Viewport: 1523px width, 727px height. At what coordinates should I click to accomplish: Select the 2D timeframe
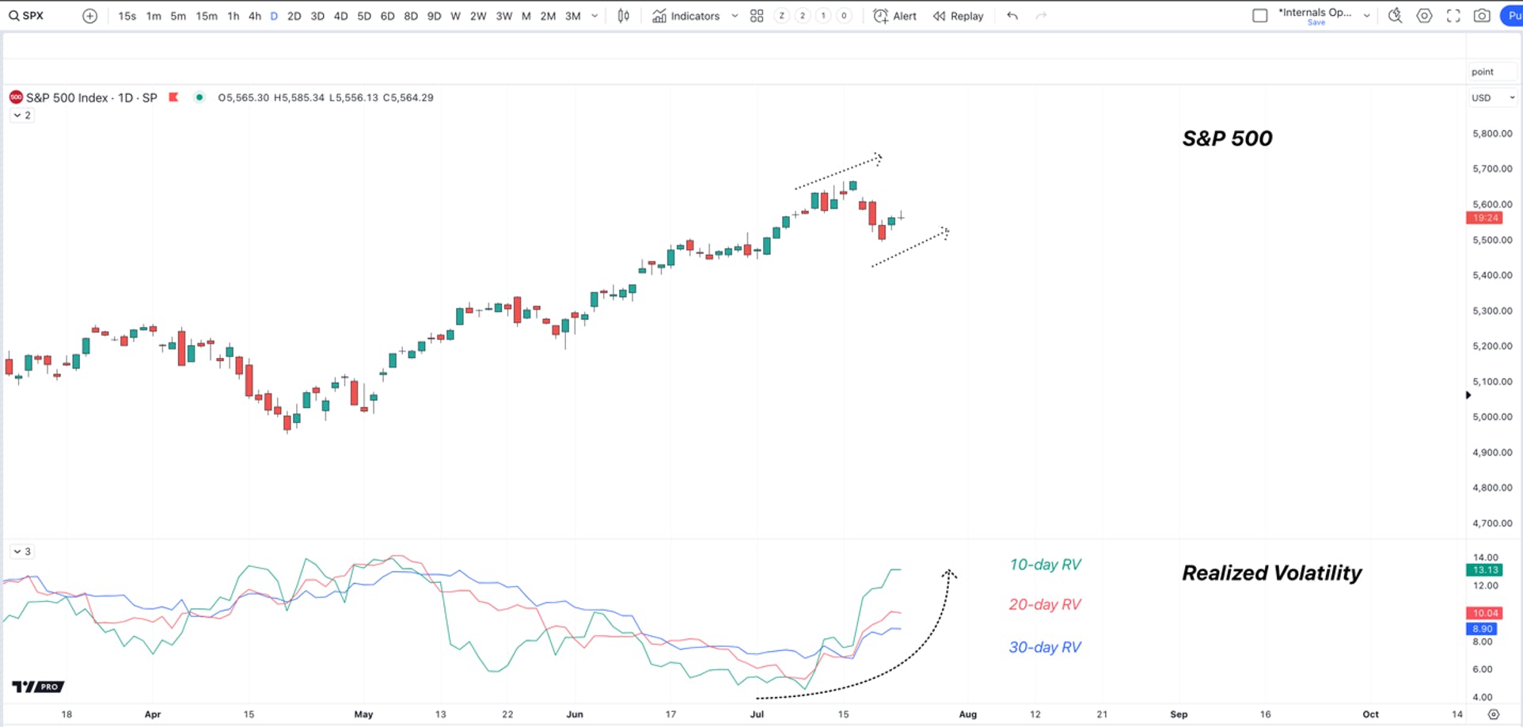pos(294,16)
